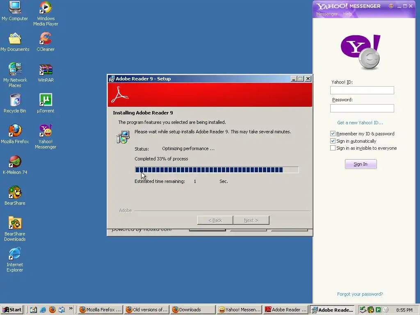The image size is (420, 315).
Task: Click Show Desktop quick launch icon
Action: pos(34,310)
